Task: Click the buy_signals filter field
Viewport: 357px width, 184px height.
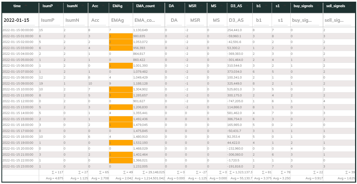Action: pos(306,20)
